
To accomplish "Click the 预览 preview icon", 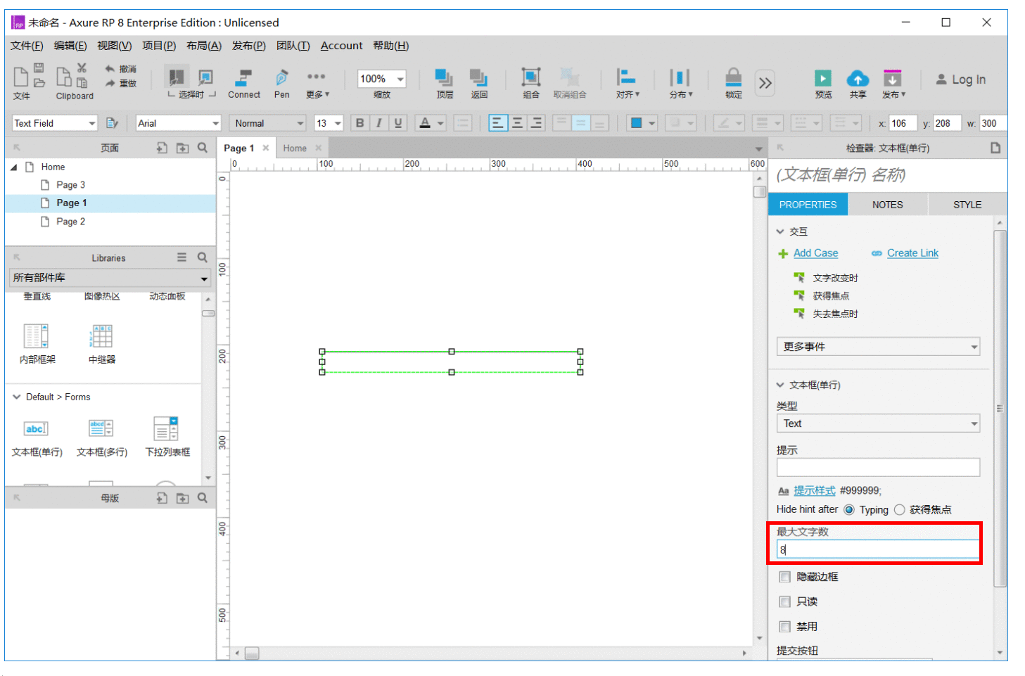I will (823, 77).
